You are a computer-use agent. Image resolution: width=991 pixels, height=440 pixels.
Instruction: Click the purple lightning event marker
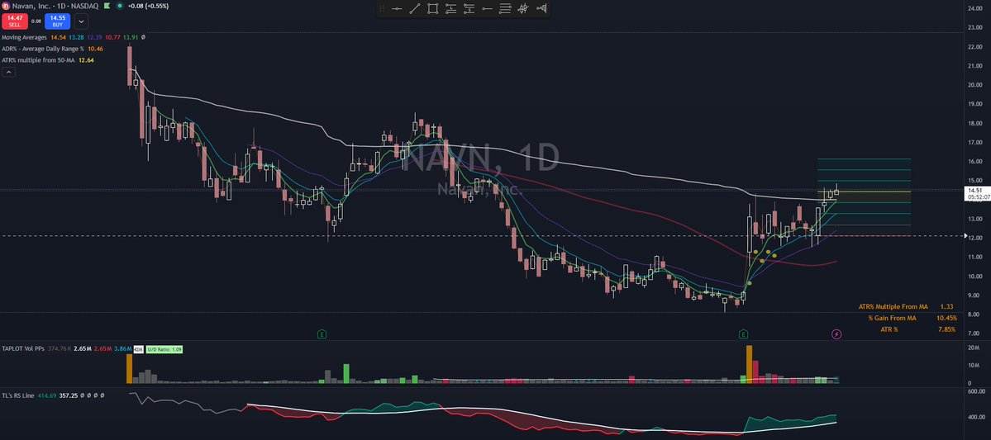836,334
